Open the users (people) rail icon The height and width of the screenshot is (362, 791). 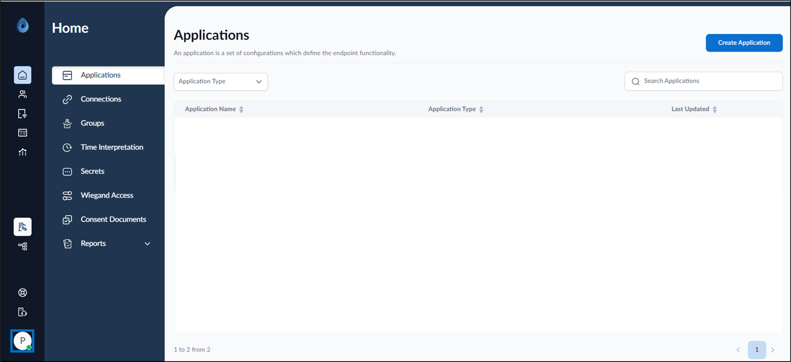23,94
